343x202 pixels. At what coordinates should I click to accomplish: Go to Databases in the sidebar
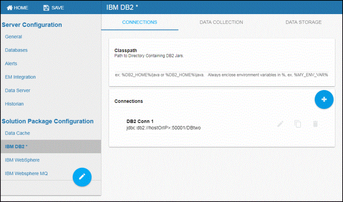(x=16, y=50)
